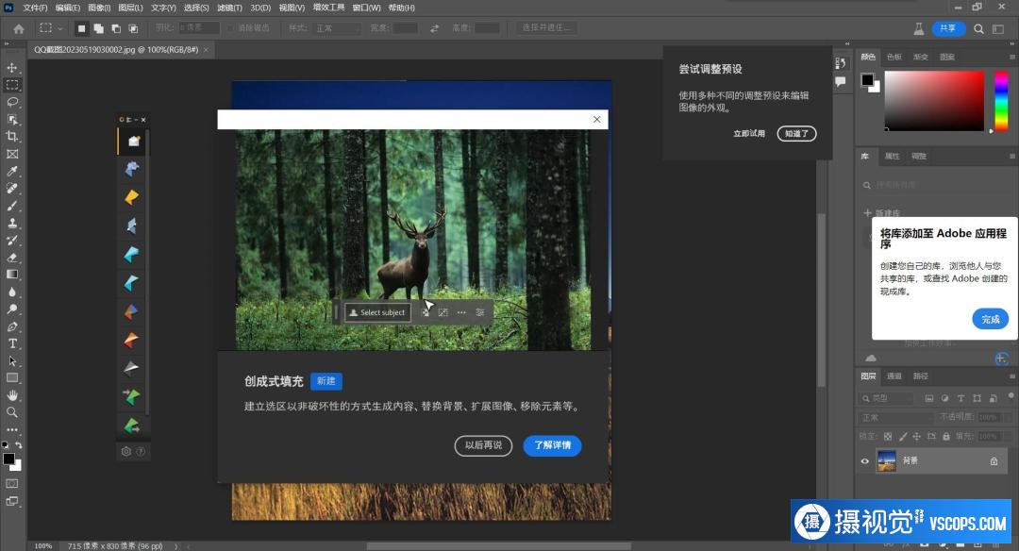Choose Add to Selection mode button
The width and height of the screenshot is (1019, 551).
click(98, 28)
